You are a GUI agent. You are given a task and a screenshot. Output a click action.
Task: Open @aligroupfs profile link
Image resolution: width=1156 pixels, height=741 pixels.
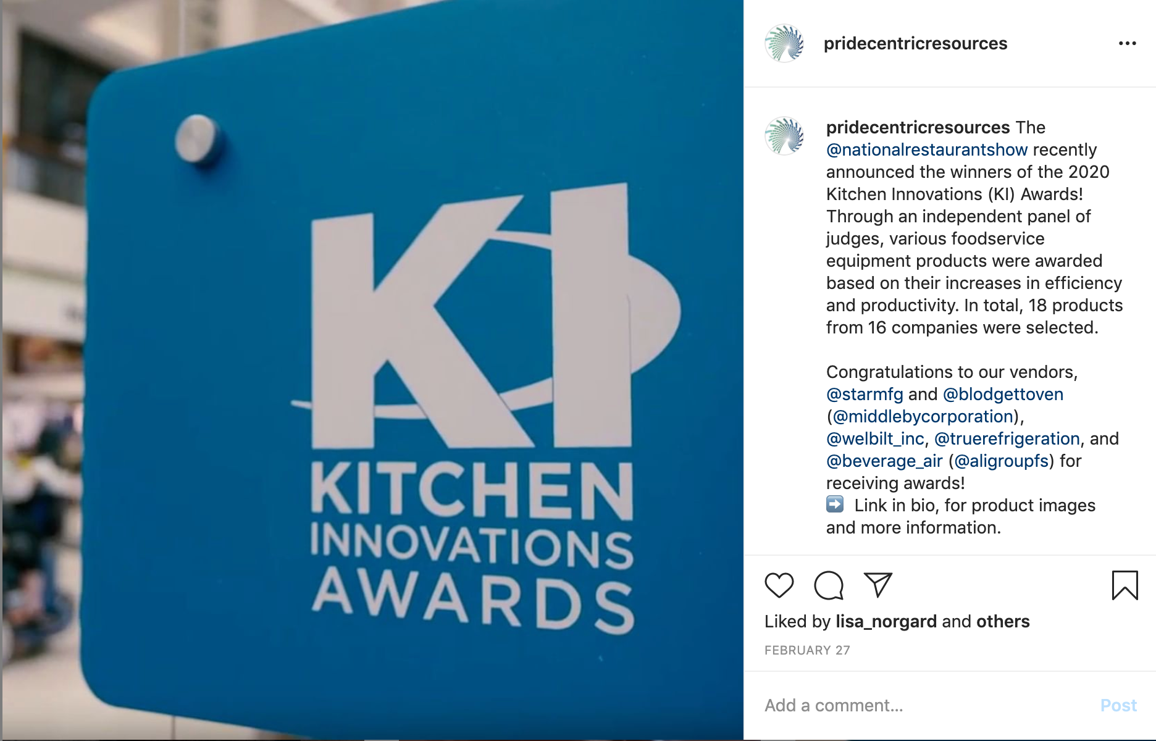1002,461
